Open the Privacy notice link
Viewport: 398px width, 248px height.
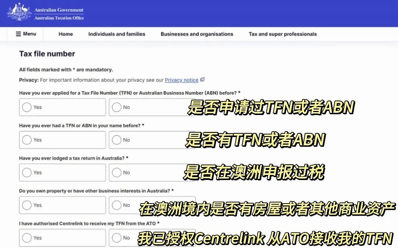coord(181,80)
